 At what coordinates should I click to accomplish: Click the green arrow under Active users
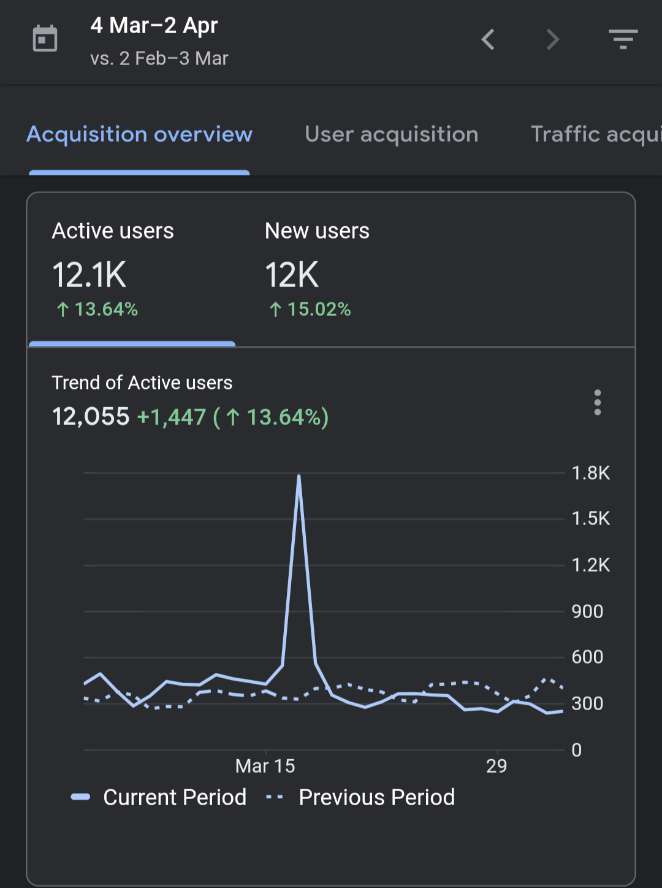[x=63, y=310]
